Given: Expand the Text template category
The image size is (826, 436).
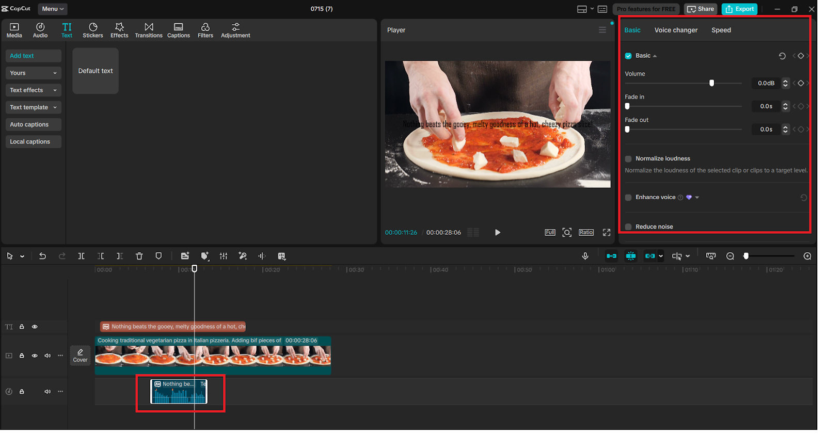Looking at the screenshot, I should (x=34, y=107).
